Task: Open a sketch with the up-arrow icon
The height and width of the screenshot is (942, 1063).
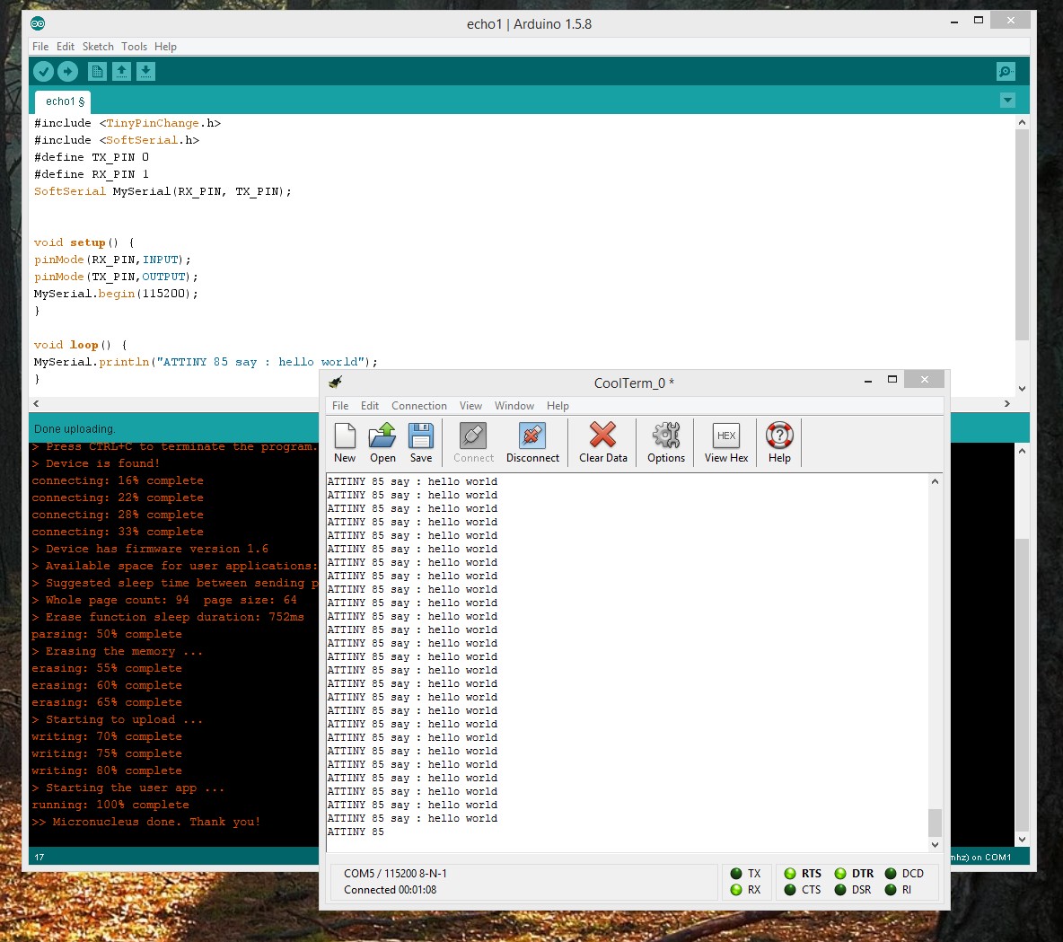Action: point(121,71)
